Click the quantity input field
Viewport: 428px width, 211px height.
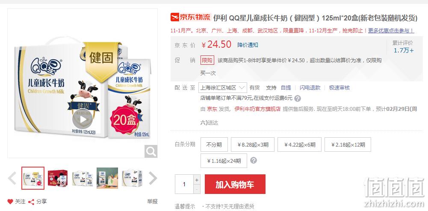click(x=184, y=184)
